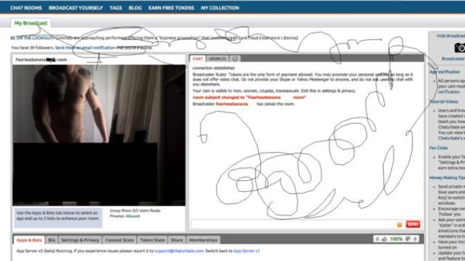Click the room subject changed message
The width and height of the screenshot is (465, 261).
click(x=249, y=97)
